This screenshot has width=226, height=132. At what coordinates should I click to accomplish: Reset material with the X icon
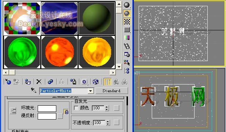[39, 82]
